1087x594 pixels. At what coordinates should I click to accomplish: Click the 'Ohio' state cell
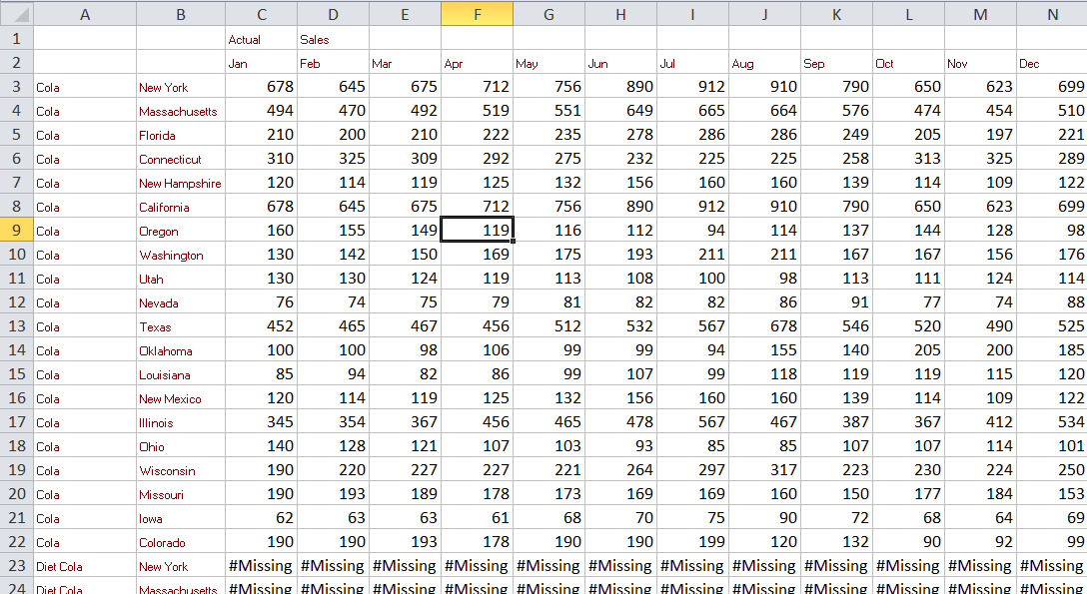pos(181,446)
